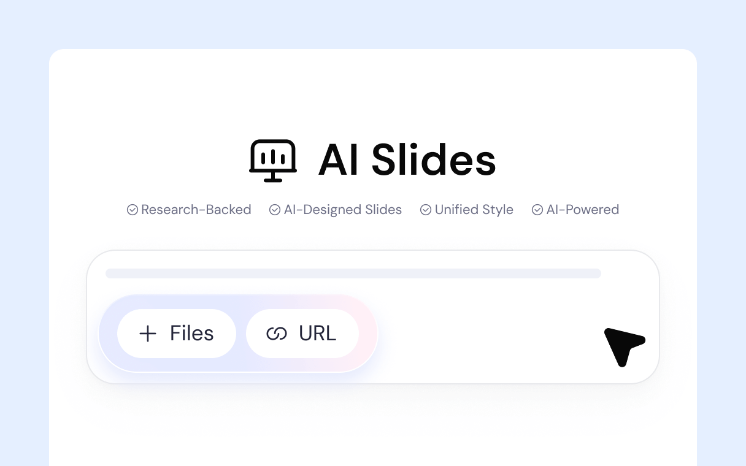Viewport: 746px width, 466px height.
Task: Click the black arrow pointer icon
Action: pos(623,345)
